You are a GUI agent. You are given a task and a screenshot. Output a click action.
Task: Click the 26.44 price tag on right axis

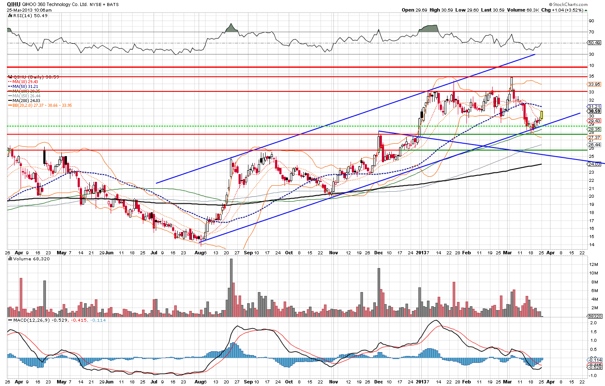pyautogui.click(x=594, y=145)
